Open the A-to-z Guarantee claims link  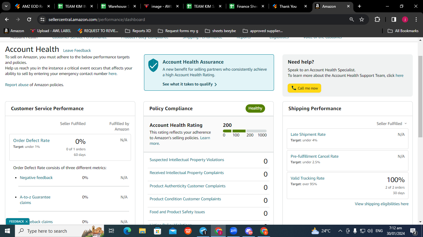tap(35, 200)
